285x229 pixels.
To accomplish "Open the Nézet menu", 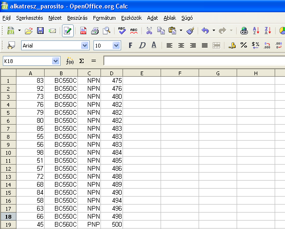I will [x=55, y=18].
